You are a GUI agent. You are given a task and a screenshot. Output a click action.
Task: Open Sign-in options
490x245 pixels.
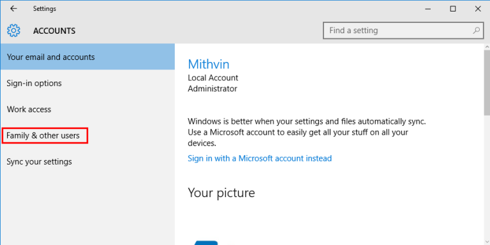(87, 83)
